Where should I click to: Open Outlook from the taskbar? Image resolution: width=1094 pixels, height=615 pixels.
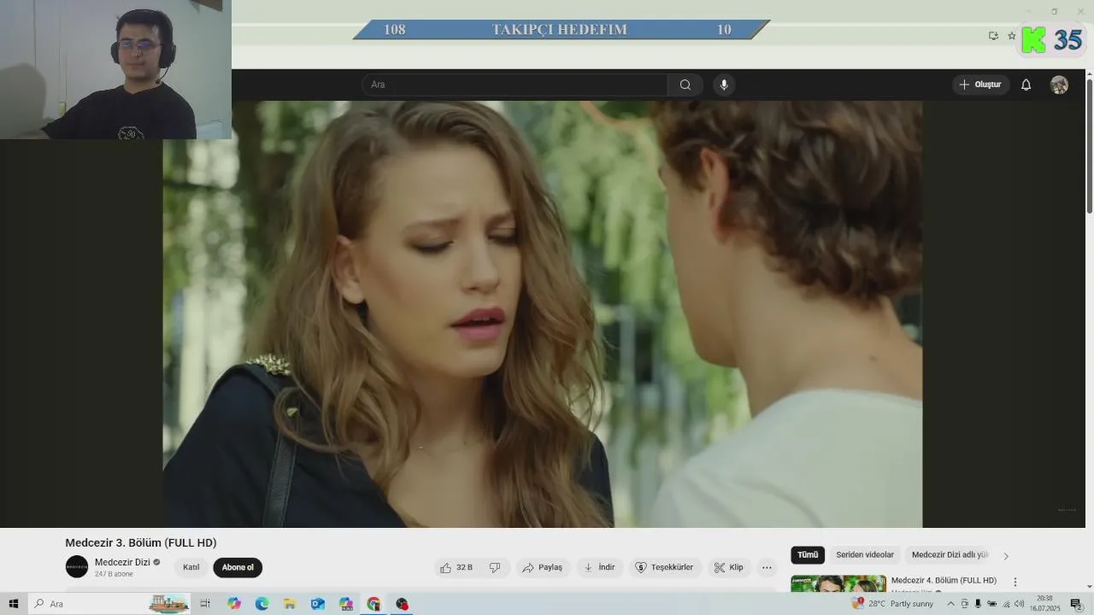click(318, 604)
